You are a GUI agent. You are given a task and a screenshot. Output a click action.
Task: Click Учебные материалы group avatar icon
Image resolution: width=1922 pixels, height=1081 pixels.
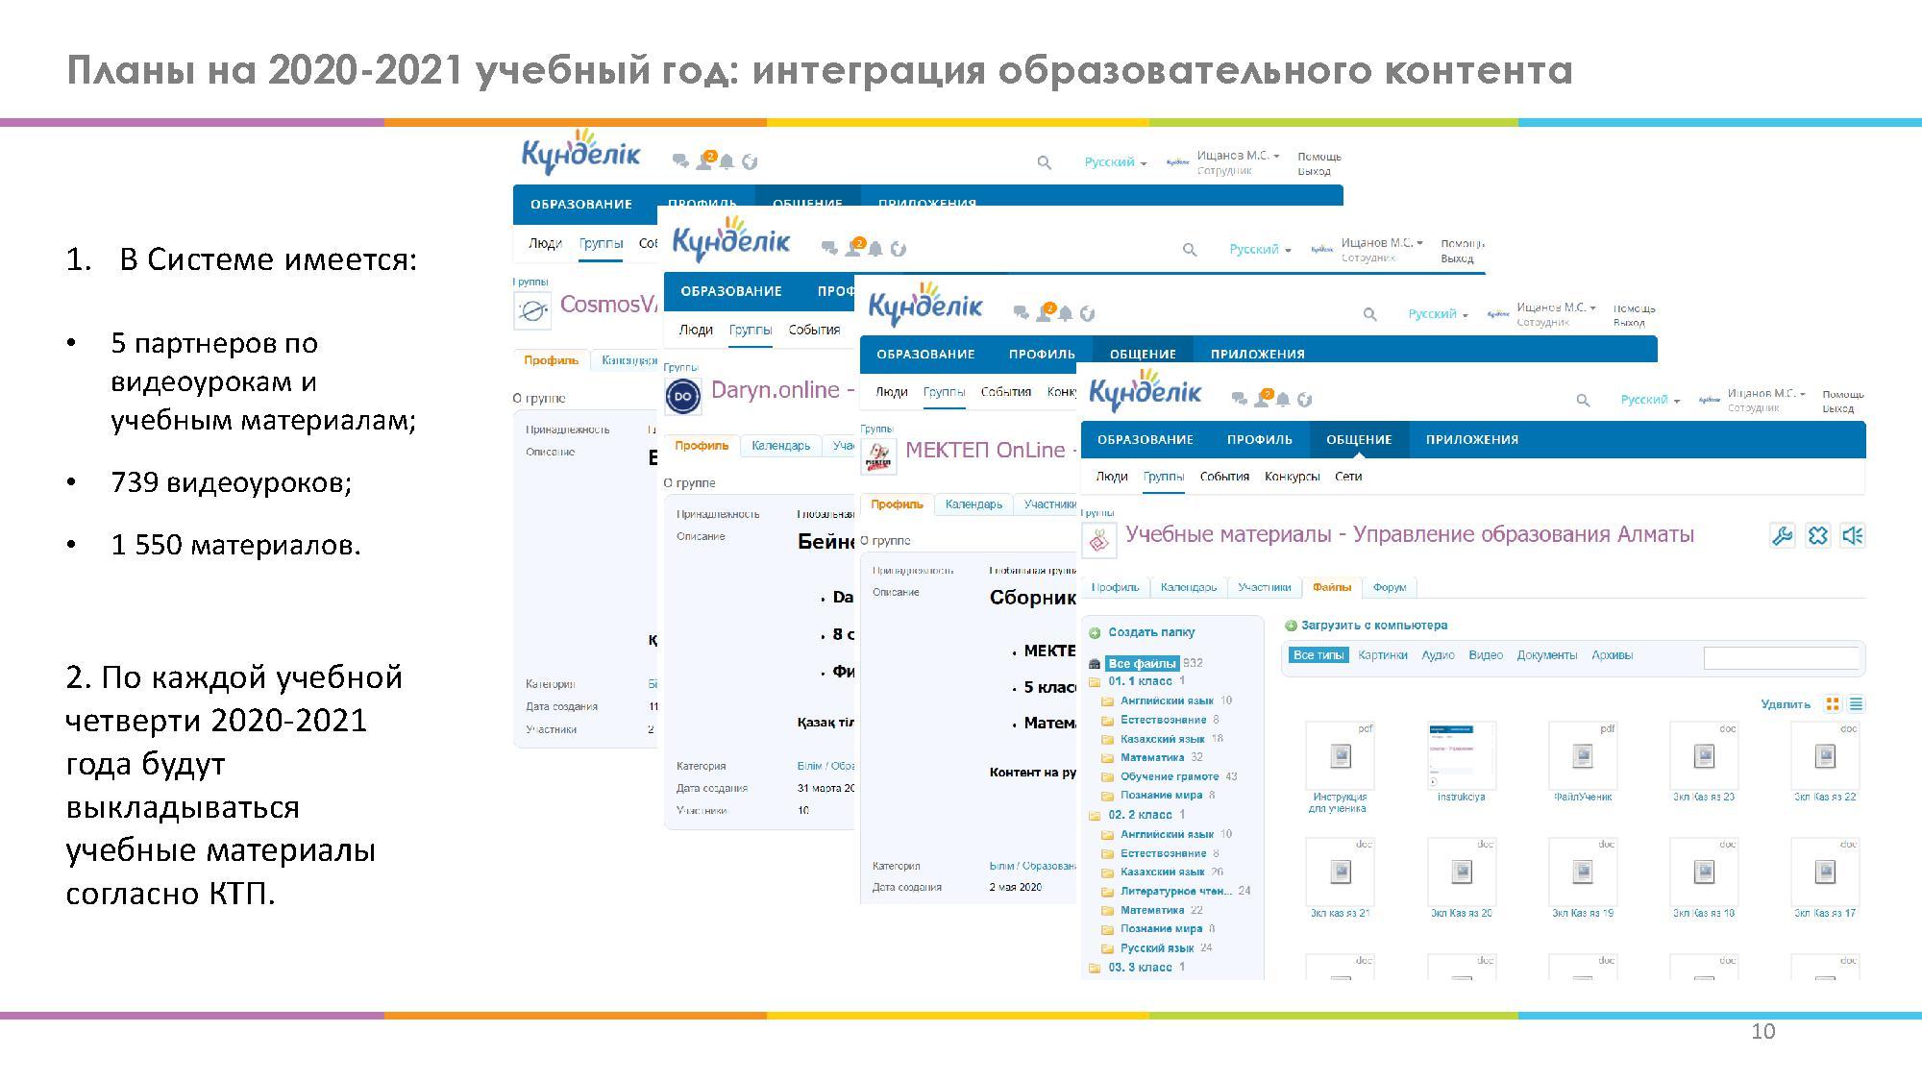tap(1099, 540)
